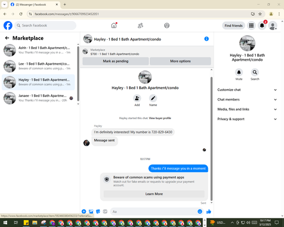Click Hayley's listing thumbnail in right panel

[247, 43]
